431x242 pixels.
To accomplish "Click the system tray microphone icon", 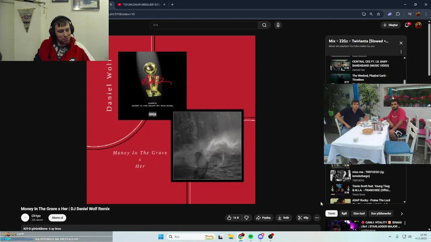I will [x=397, y=237].
